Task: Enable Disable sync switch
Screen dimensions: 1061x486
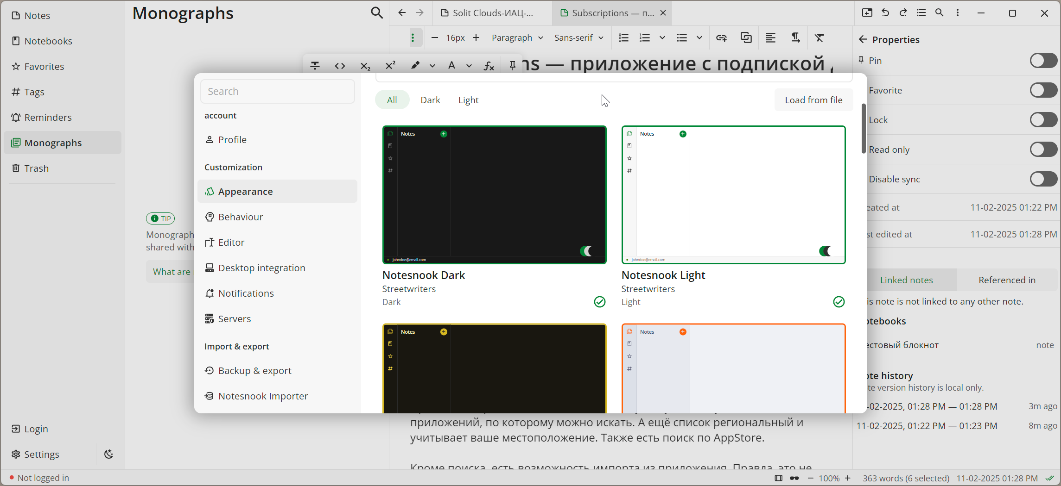Action: (1043, 179)
